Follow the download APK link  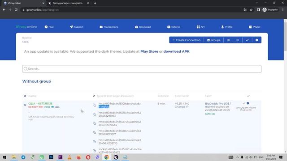click(176, 51)
